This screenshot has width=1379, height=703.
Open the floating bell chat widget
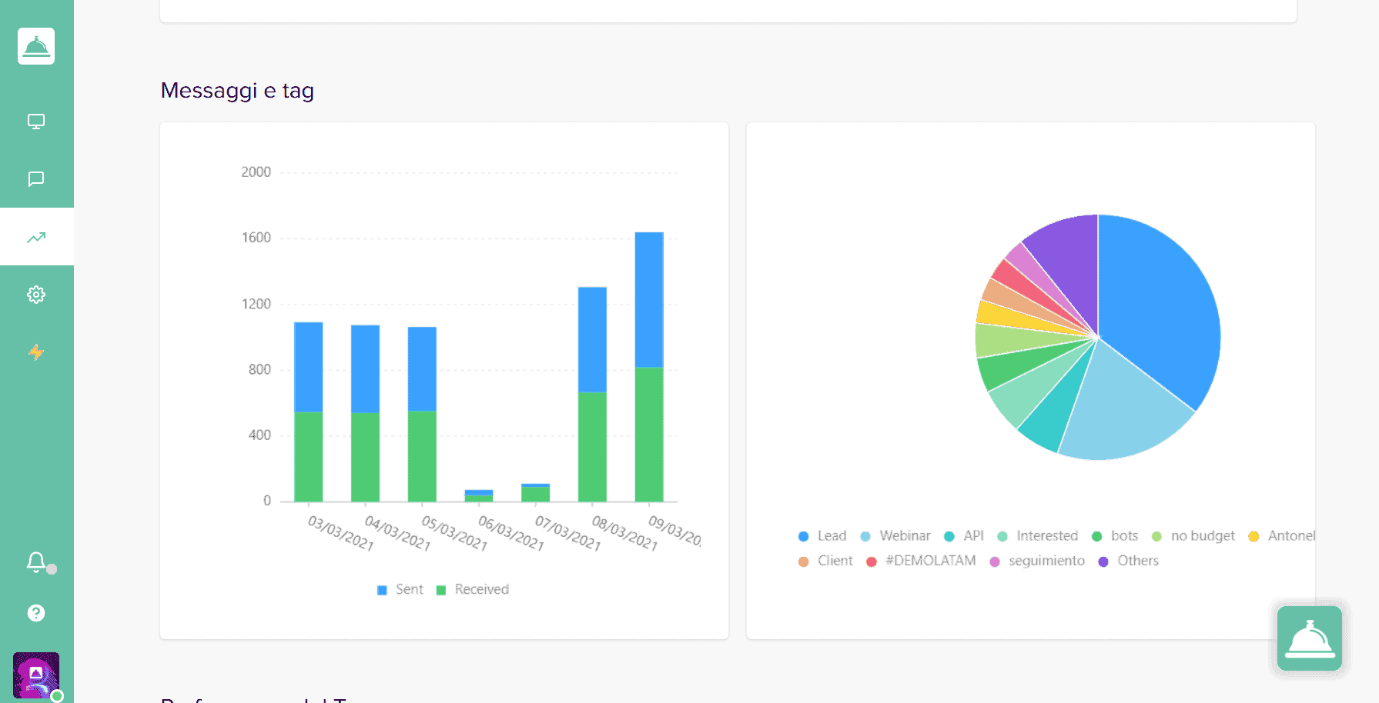tap(1309, 638)
